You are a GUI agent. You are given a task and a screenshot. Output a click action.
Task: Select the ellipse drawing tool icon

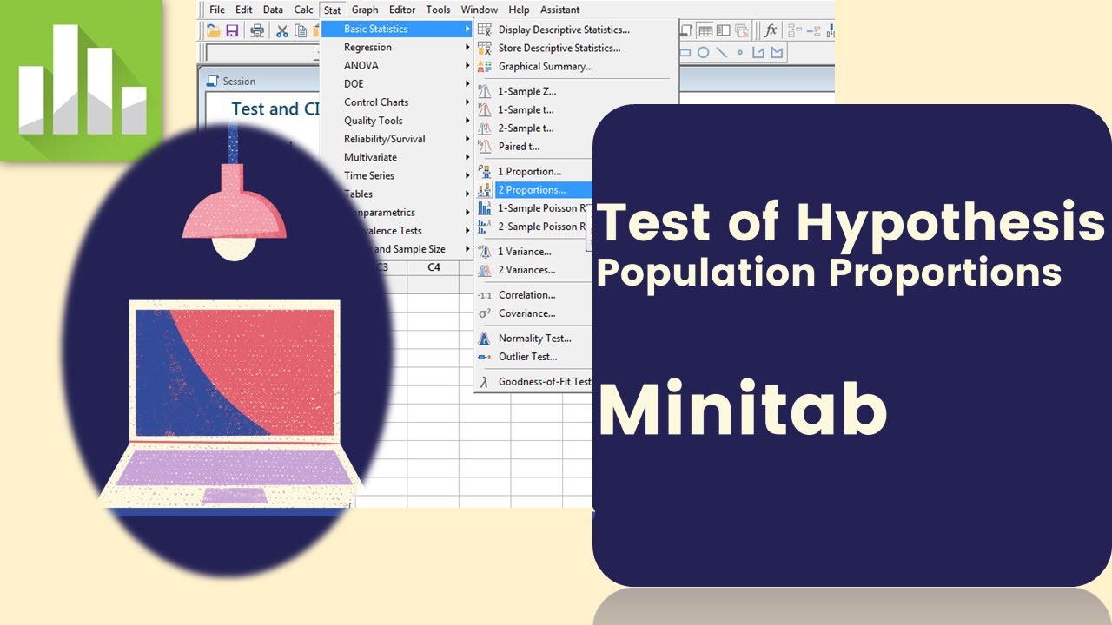(x=703, y=53)
